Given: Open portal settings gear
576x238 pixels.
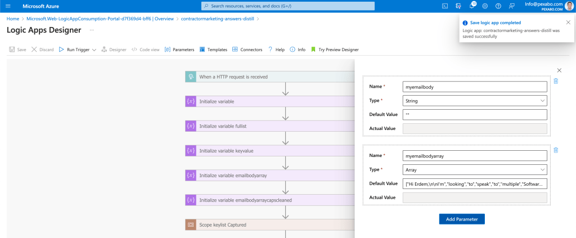Looking at the screenshot, I should pyautogui.click(x=485, y=6).
